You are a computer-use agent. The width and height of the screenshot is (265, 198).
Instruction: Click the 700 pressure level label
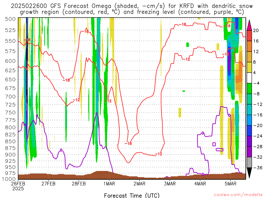10,97
